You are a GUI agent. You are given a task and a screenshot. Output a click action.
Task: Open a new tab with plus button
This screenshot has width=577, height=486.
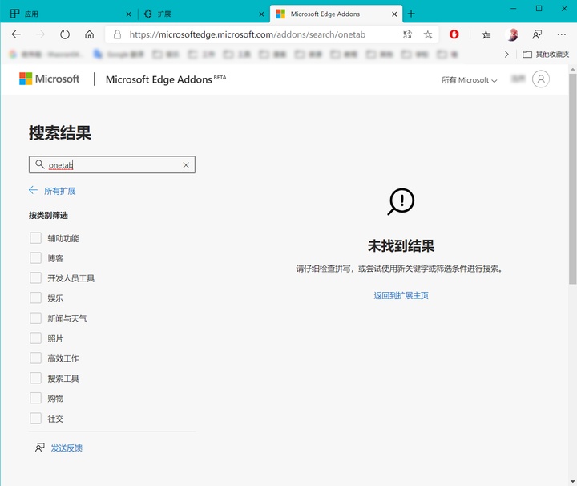pos(411,14)
